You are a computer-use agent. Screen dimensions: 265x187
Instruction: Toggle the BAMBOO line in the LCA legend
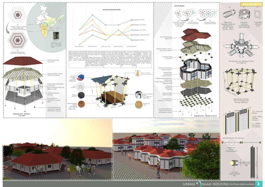(142, 40)
